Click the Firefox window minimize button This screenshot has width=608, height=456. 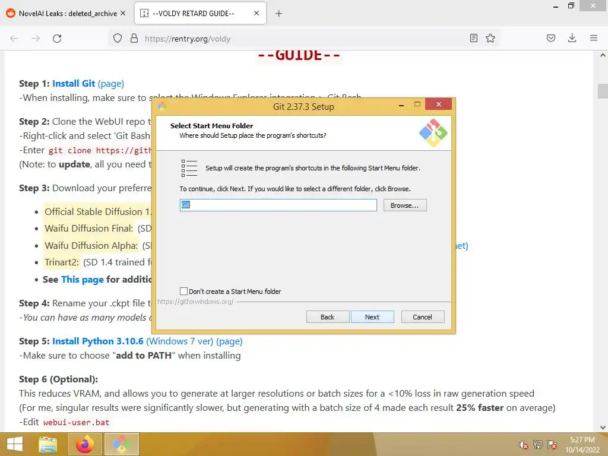[556, 6]
